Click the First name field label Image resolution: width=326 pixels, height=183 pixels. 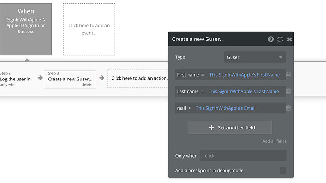coord(188,75)
